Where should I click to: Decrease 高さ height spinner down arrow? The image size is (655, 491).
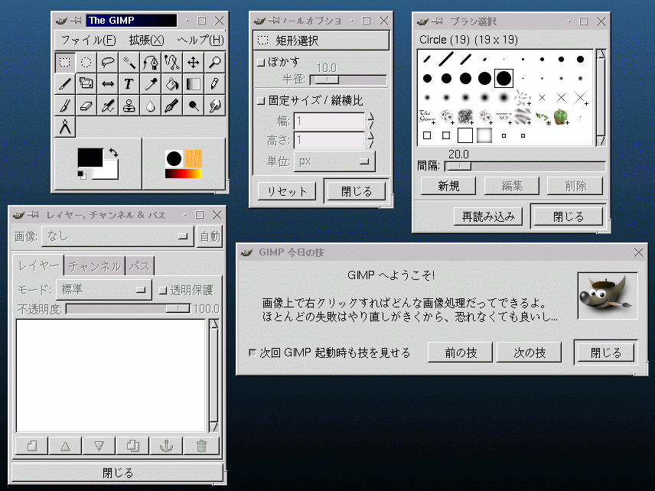pos(370,145)
